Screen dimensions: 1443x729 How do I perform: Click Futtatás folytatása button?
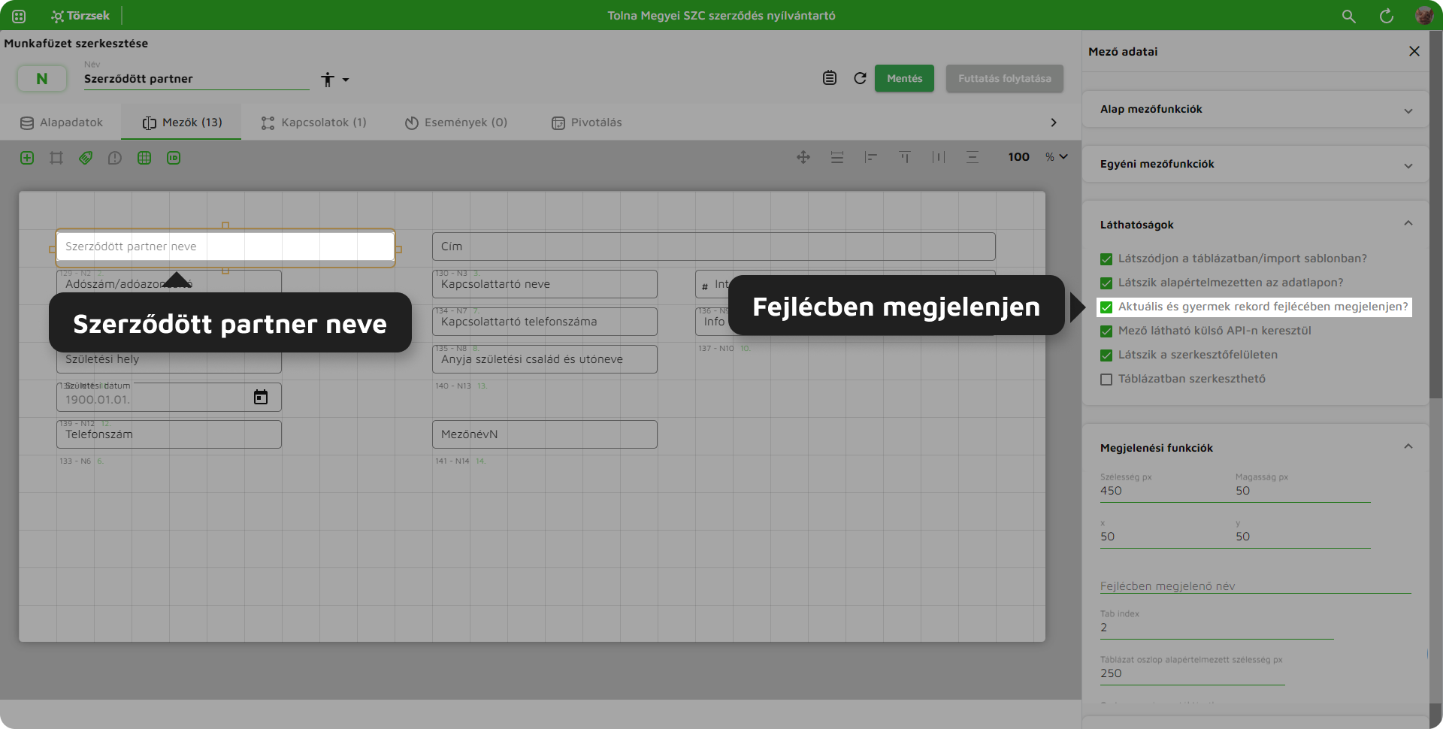[1004, 78]
